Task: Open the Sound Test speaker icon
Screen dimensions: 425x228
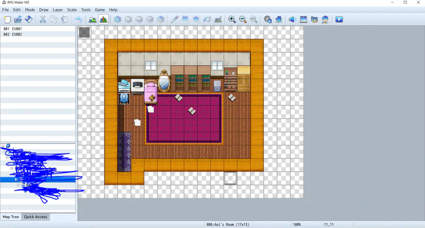Action: pos(292,19)
